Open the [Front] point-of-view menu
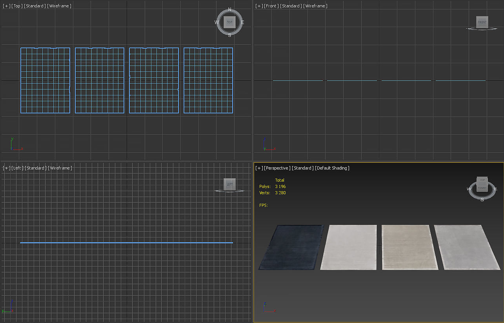 click(271, 6)
